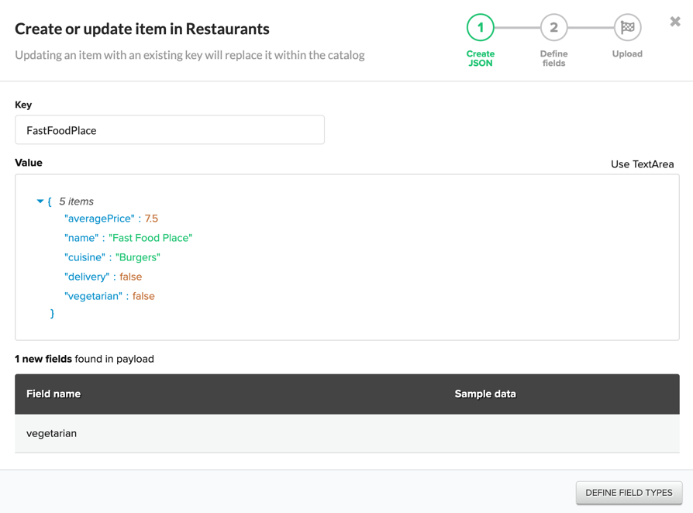The width and height of the screenshot is (693, 513).
Task: Toggle the delivery false value
Action: (131, 277)
